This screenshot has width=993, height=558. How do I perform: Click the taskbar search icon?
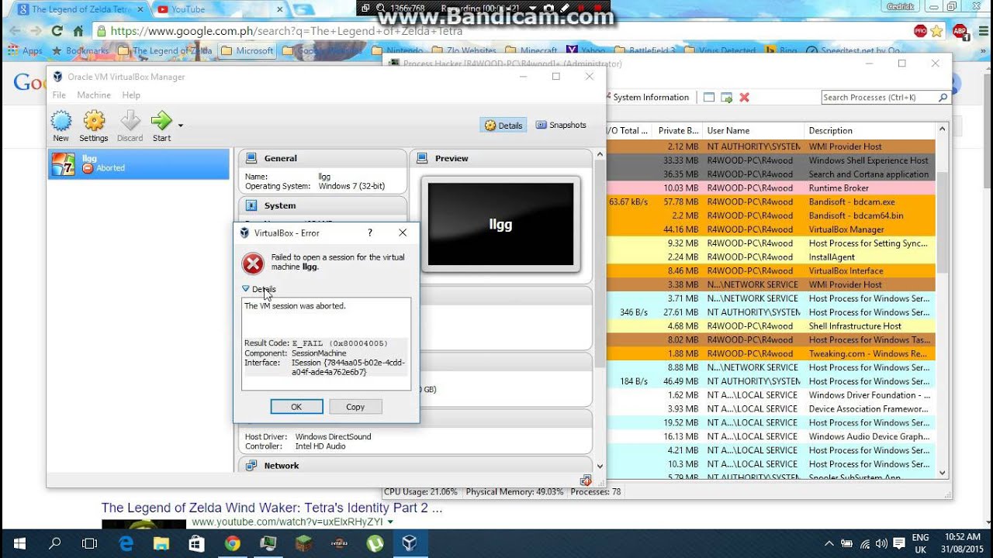[54, 544]
